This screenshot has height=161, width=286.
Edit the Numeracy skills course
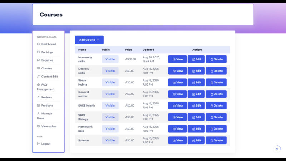pos(196,59)
